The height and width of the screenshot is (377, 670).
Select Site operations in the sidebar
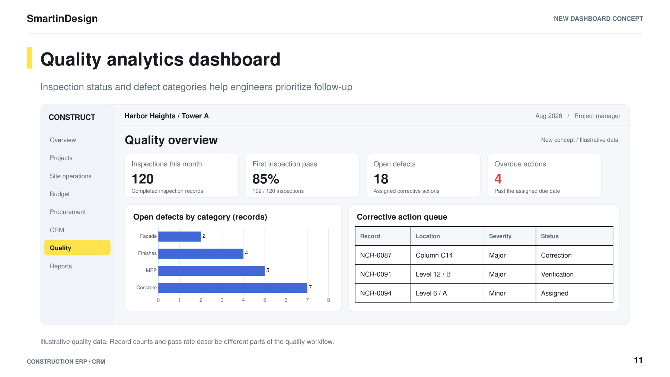[x=71, y=176]
